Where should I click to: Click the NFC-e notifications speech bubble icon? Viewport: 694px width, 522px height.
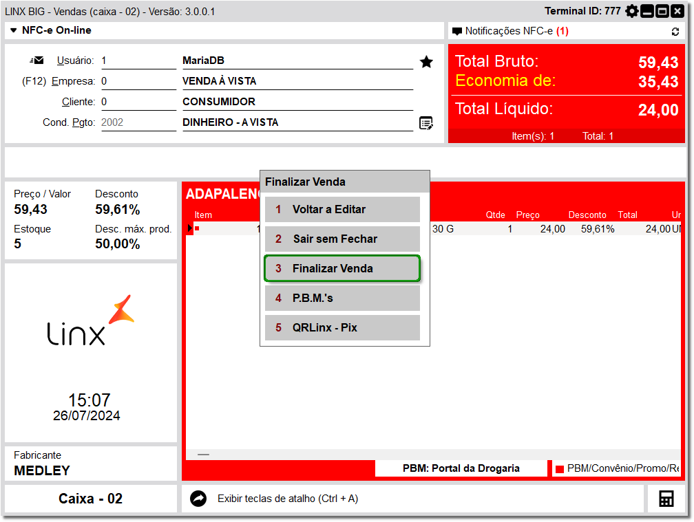[x=456, y=32]
